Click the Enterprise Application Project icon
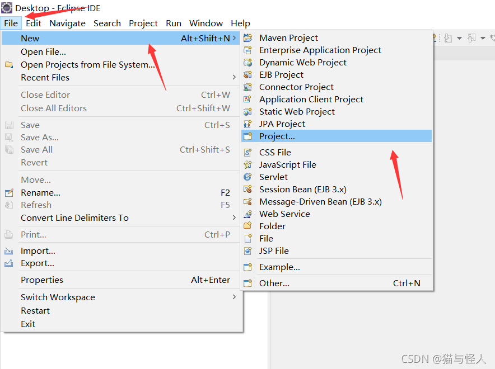 click(248, 50)
